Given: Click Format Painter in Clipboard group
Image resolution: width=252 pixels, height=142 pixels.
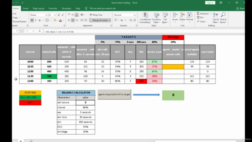Looking at the screenshot, I should pyautogui.click(x=19, y=22).
